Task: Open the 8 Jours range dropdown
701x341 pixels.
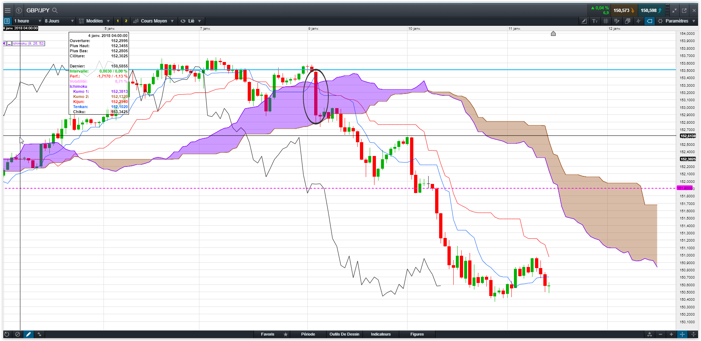Action: (x=59, y=21)
